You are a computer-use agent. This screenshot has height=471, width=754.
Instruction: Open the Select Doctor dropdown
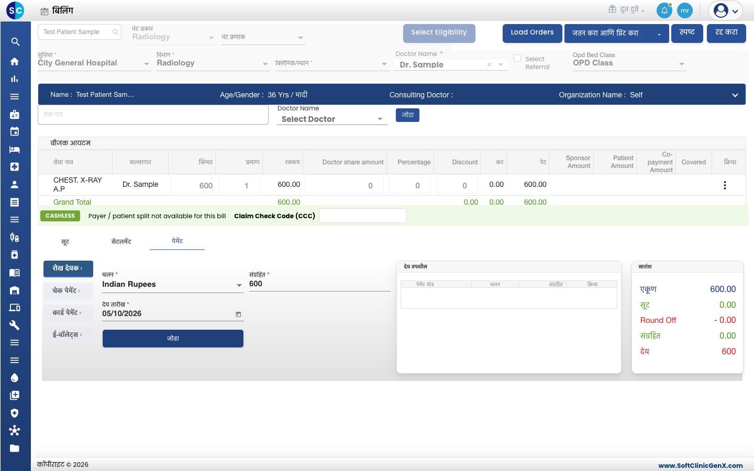click(x=332, y=119)
